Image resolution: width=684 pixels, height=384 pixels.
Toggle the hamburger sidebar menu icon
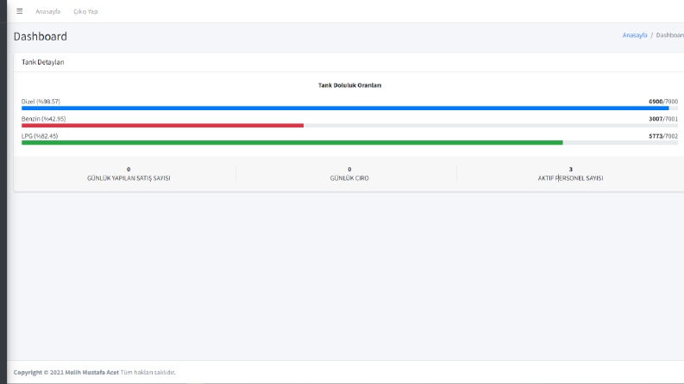(x=20, y=11)
